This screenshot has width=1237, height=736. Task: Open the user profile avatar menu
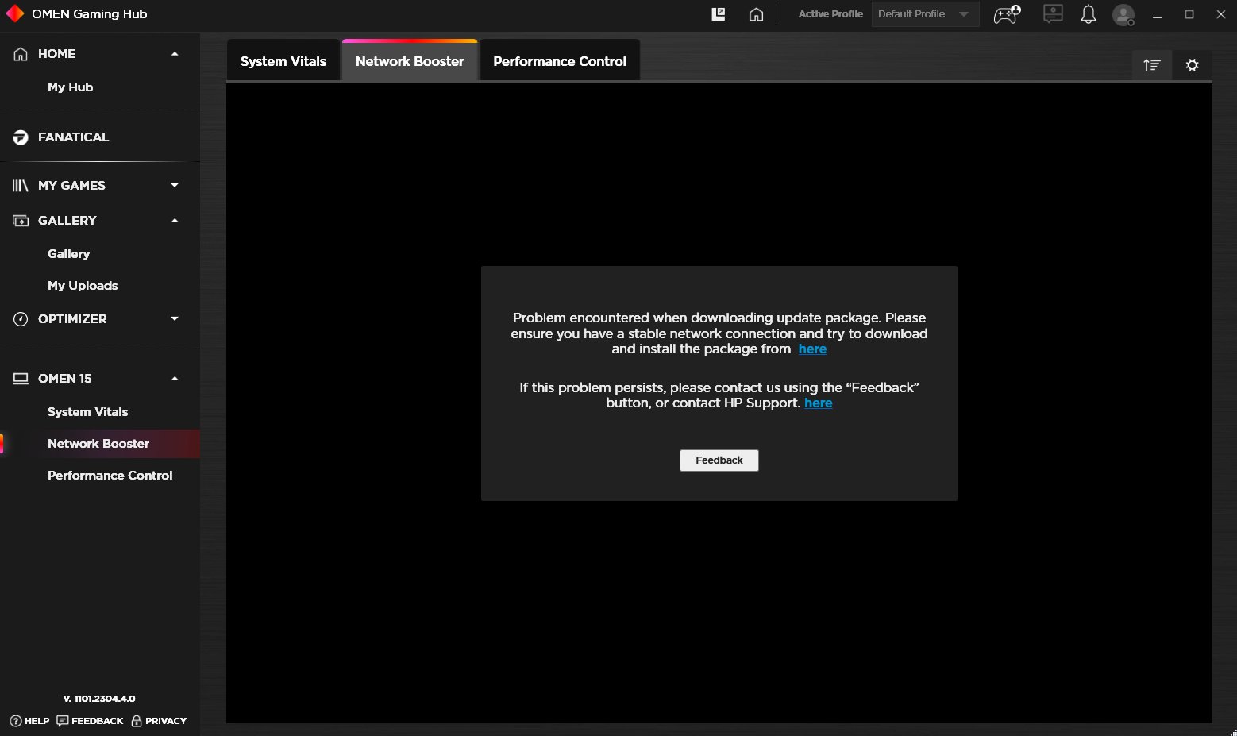(x=1123, y=14)
